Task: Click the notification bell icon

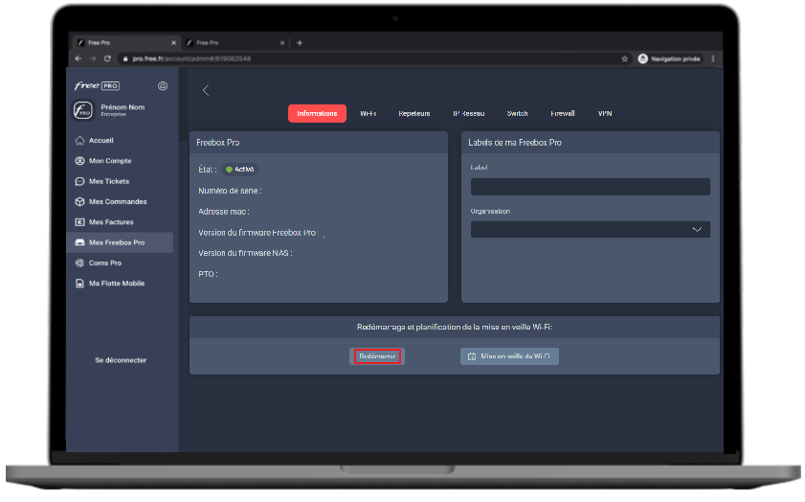Action: 163,86
